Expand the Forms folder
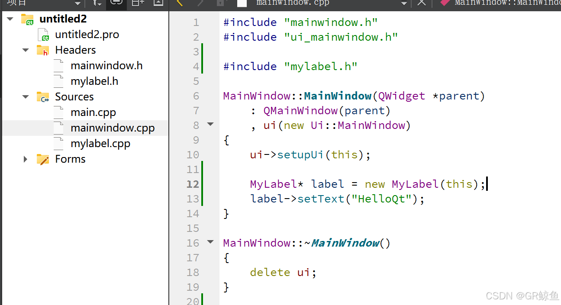The height and width of the screenshot is (305, 561). tap(26, 159)
